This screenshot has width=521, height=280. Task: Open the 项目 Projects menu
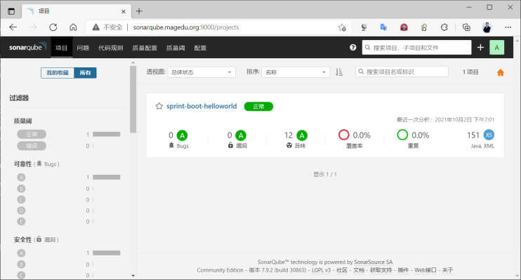[62, 48]
